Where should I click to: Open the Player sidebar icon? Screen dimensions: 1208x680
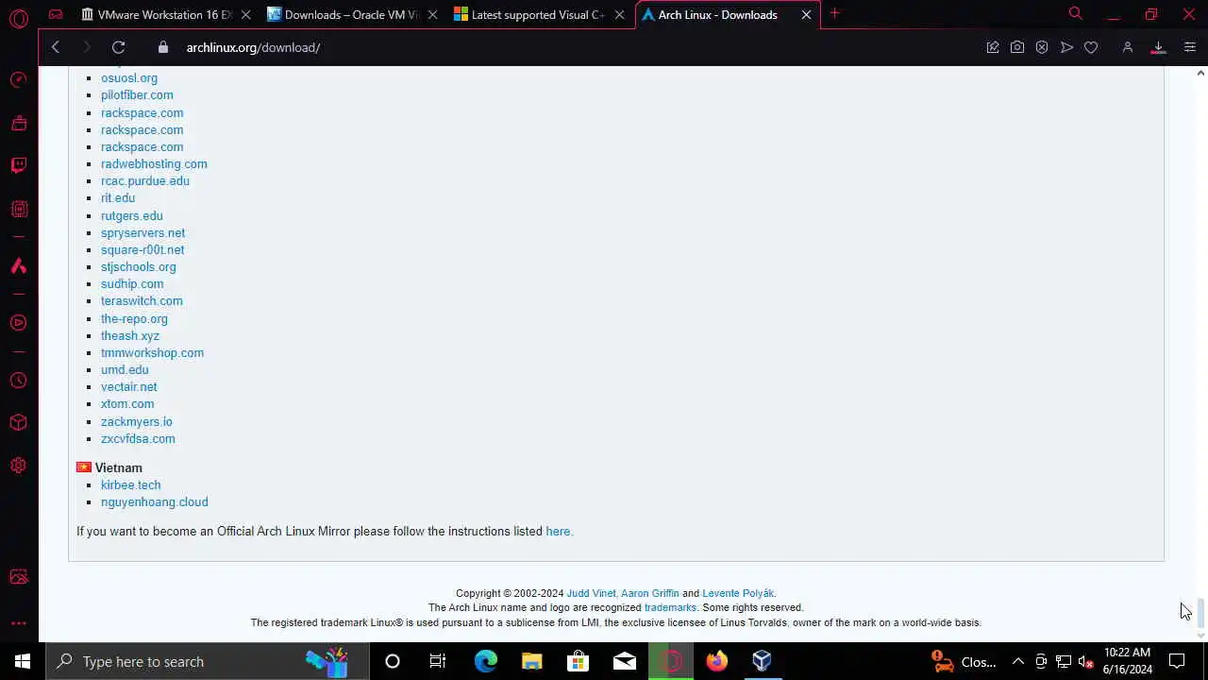[x=18, y=323]
